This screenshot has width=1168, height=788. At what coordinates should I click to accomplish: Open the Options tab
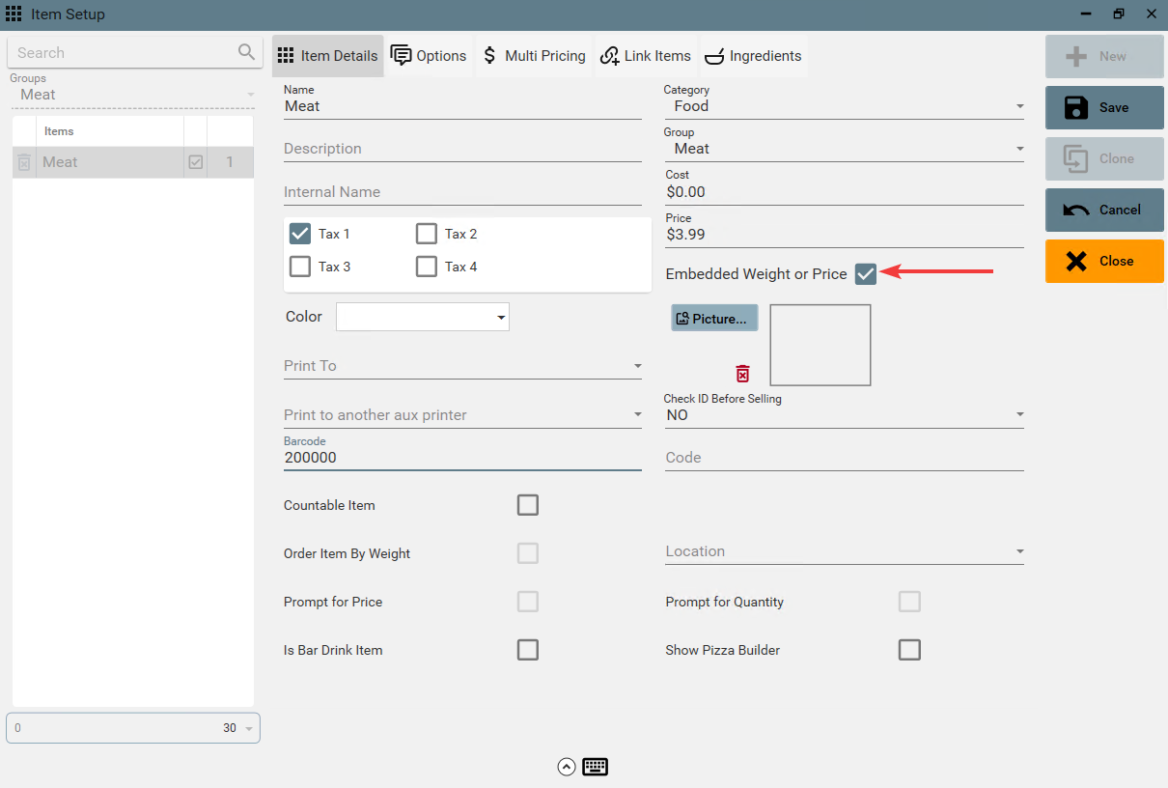click(x=430, y=56)
